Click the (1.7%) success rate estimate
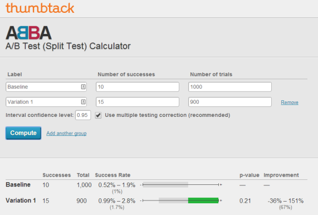 click(117, 207)
